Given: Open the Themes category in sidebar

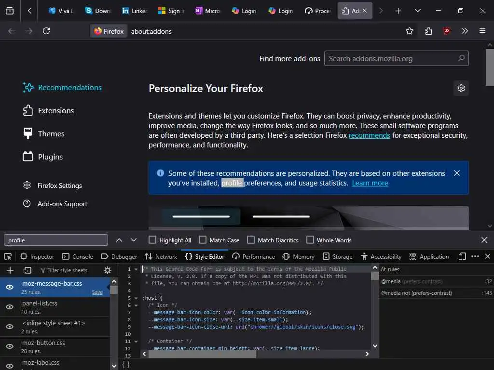Looking at the screenshot, I should click(x=44, y=133).
